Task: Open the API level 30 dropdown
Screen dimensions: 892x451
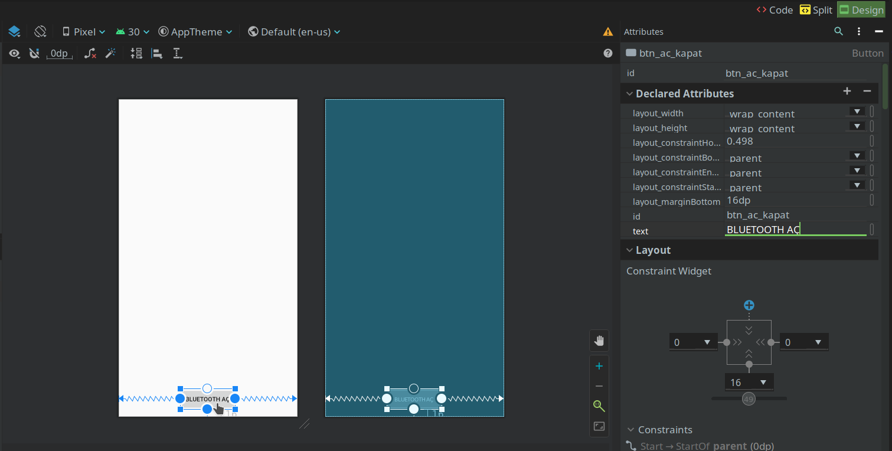Action: pos(133,32)
